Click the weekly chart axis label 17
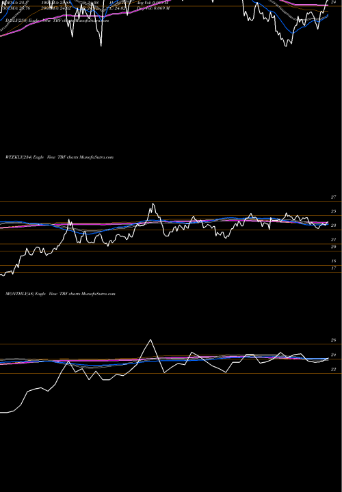342x492 pixels. (x=334, y=269)
